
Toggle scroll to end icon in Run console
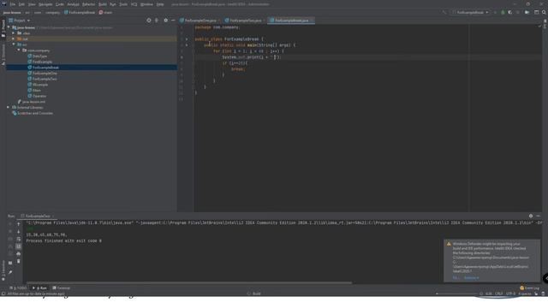coord(19,246)
